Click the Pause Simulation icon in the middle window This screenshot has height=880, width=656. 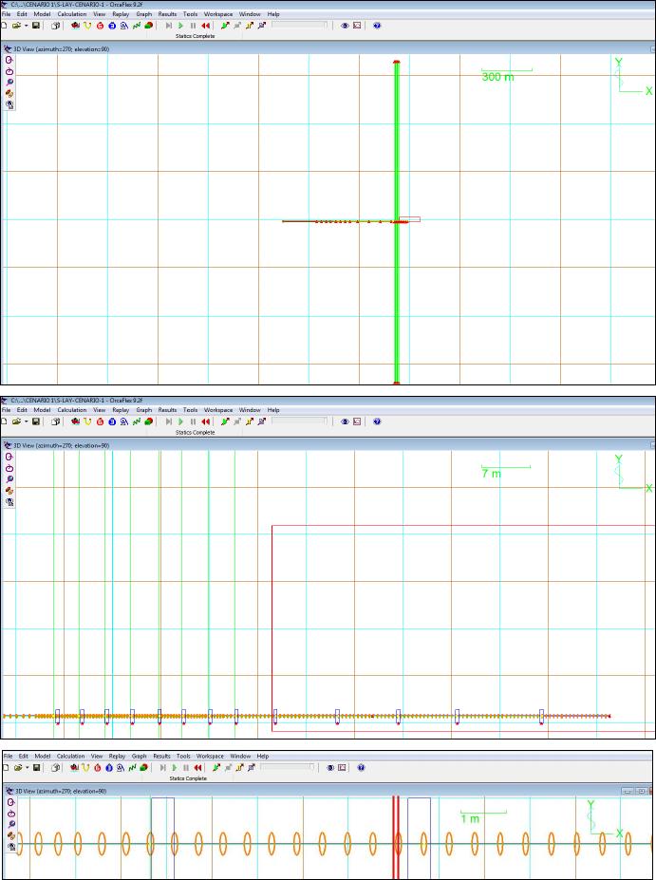(193, 421)
